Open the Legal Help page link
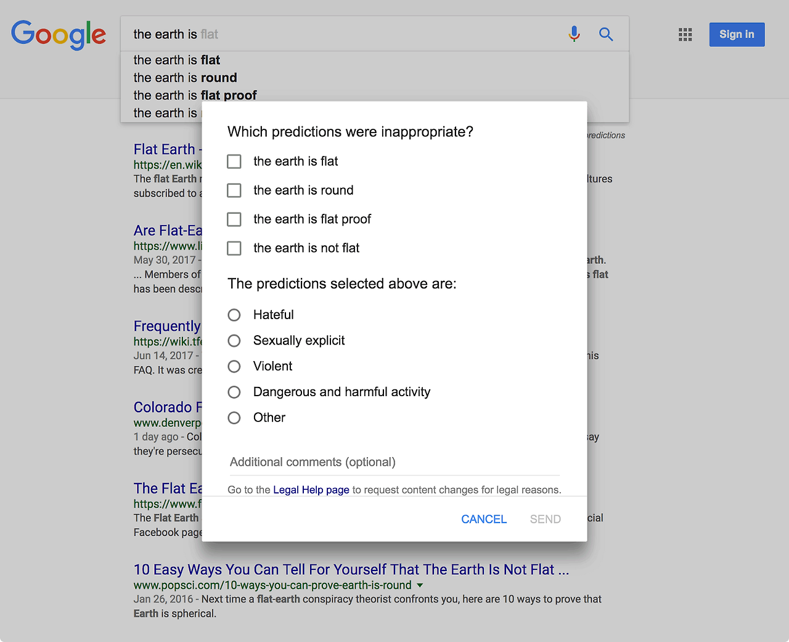789x642 pixels. pos(311,490)
